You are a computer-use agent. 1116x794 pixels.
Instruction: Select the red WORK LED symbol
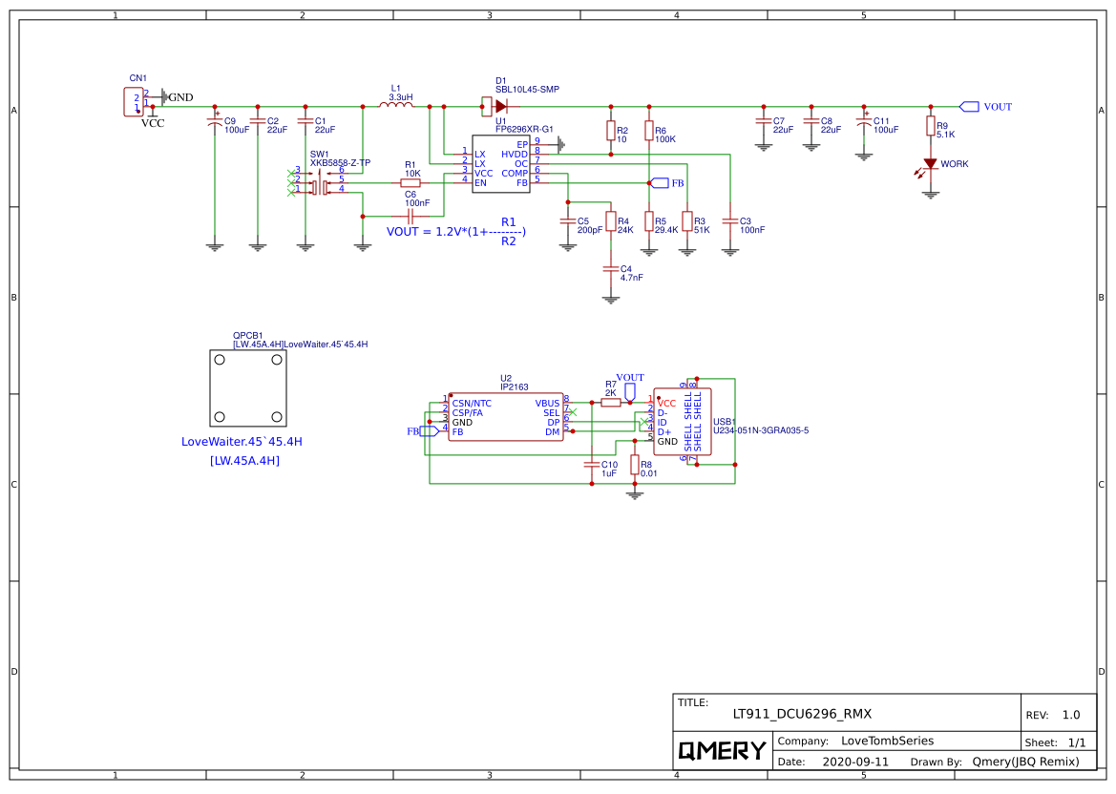point(931,165)
